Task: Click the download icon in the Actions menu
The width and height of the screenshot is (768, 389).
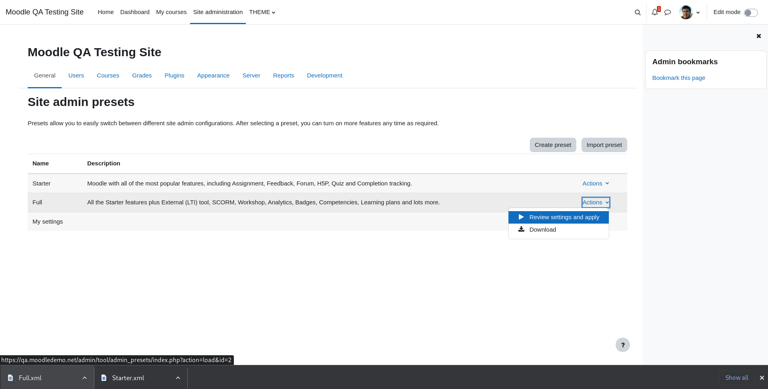Action: click(521, 229)
